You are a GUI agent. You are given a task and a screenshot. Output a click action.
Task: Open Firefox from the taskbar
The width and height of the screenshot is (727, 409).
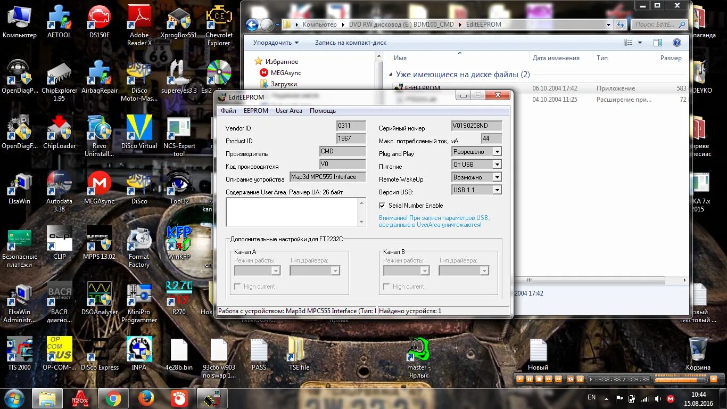click(146, 398)
